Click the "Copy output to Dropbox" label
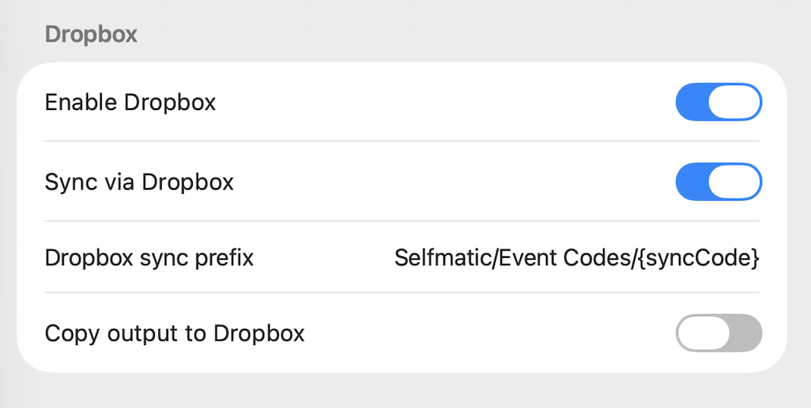This screenshot has width=811, height=408. click(175, 333)
